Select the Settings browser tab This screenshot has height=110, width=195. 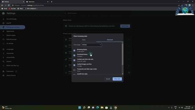point(13,2)
